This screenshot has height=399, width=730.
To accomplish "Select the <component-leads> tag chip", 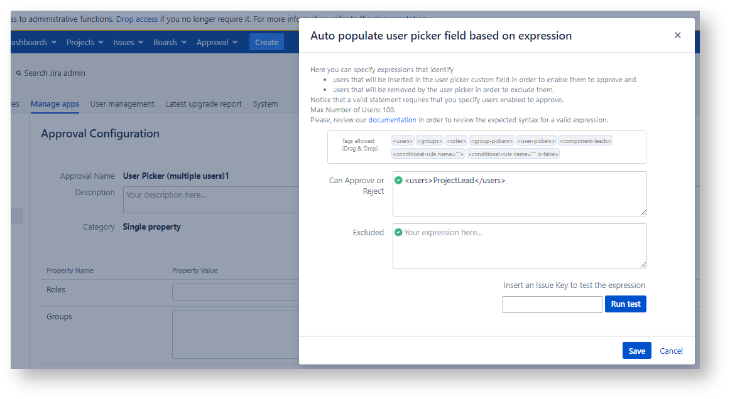I will pyautogui.click(x=585, y=141).
